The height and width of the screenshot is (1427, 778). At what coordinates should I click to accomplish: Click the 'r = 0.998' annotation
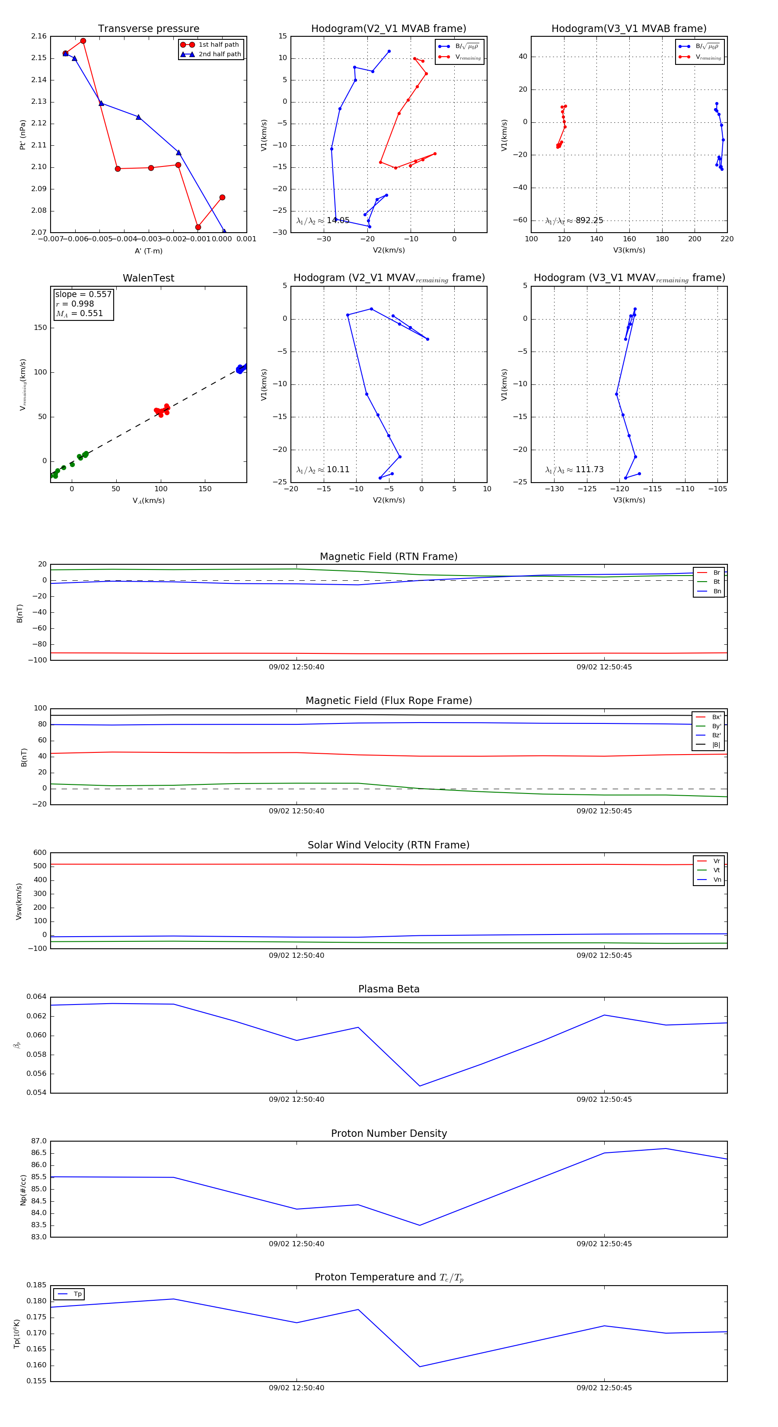75,304
